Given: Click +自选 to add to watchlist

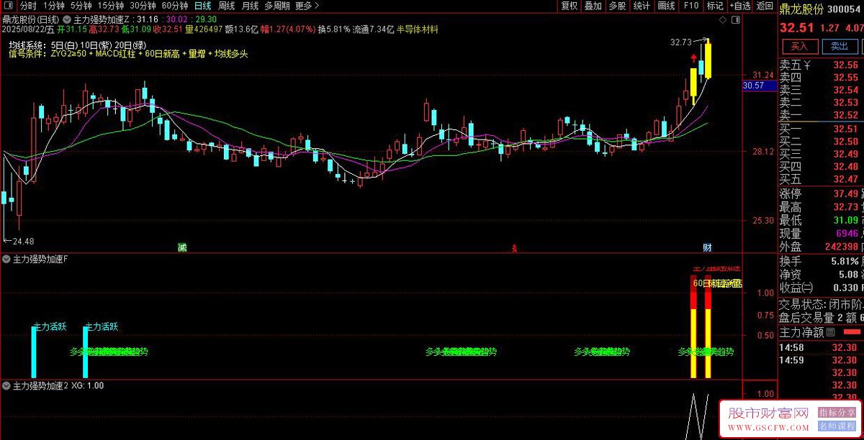Looking at the screenshot, I should pyautogui.click(x=739, y=6).
